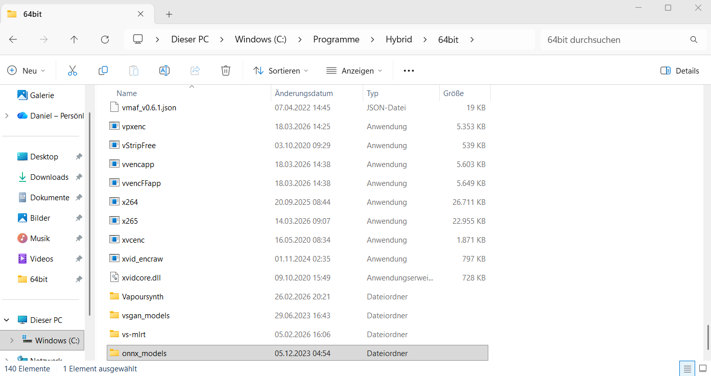This screenshot has height=376, width=711.
Task: Select the vmaf_v0.6.1.json file icon
Action: click(114, 107)
